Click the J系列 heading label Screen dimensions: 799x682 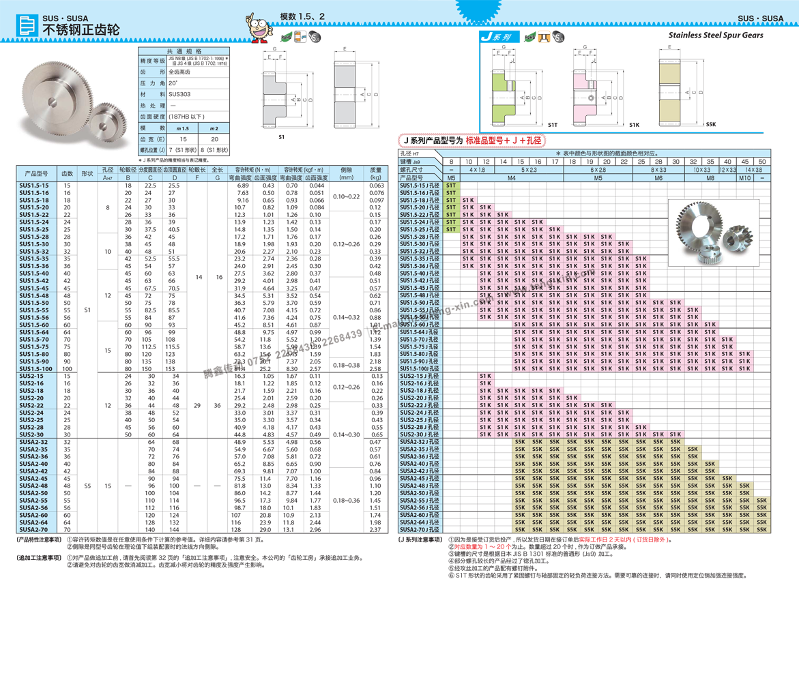(495, 38)
